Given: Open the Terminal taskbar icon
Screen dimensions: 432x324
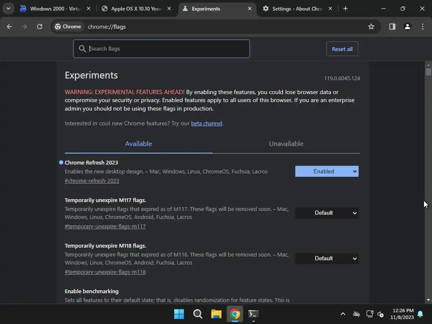Looking at the screenshot, I should 253,314.
